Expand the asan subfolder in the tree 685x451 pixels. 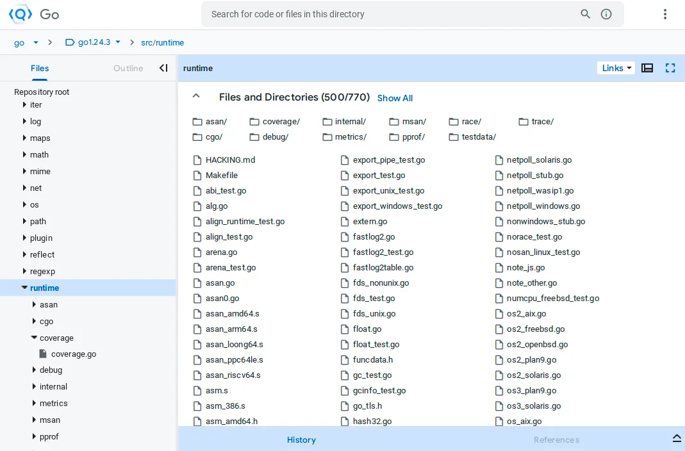[x=34, y=304]
